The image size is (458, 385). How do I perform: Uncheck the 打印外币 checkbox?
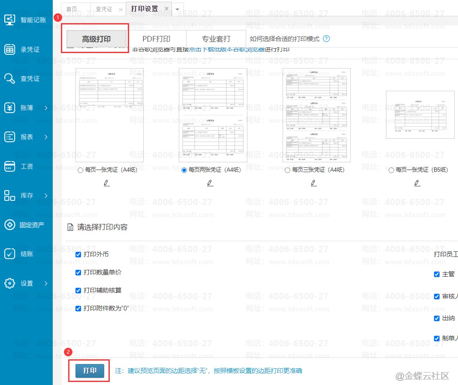point(78,254)
